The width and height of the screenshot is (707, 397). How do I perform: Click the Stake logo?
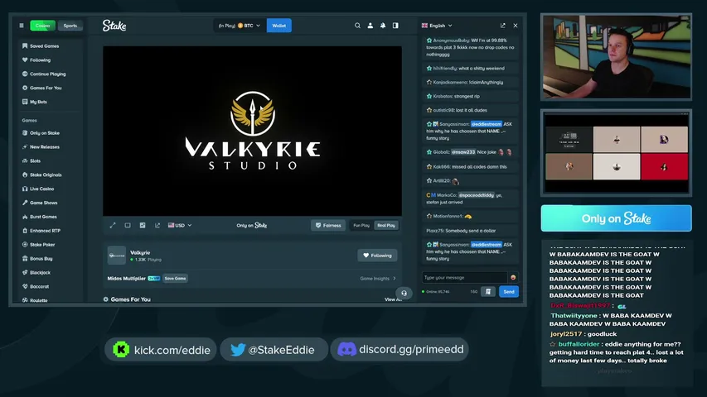[x=114, y=26]
